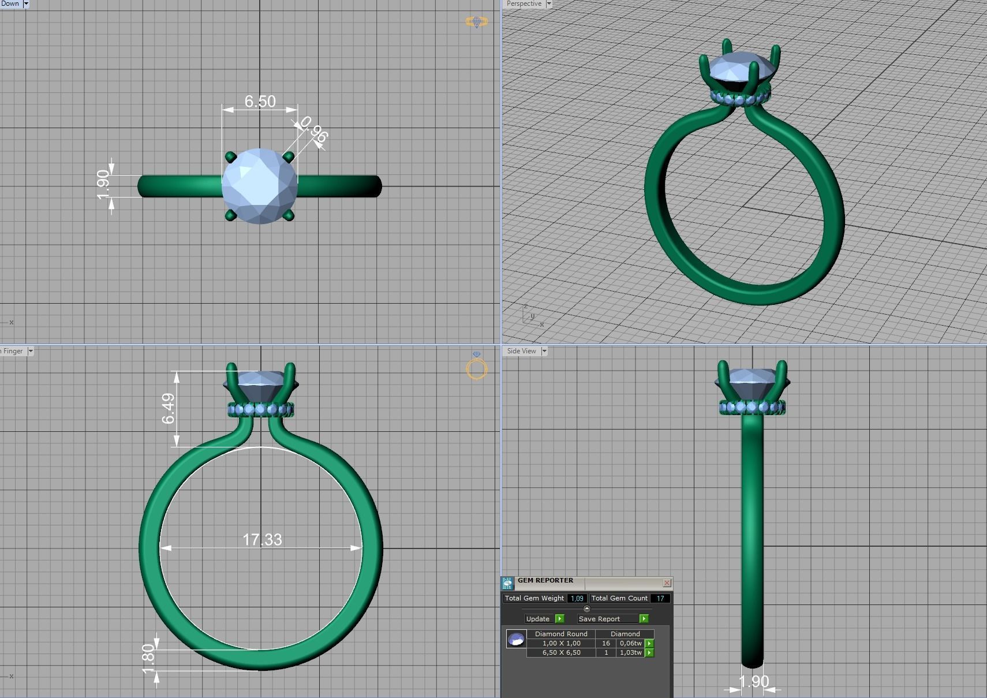Click the Diamond Round column header

[x=561, y=633]
